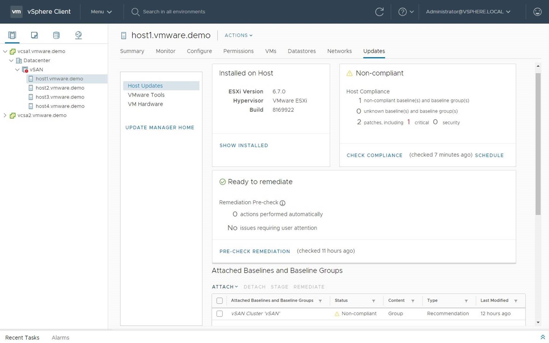The image size is (549, 343).
Task: Click the search magnifier icon
Action: [135, 12]
